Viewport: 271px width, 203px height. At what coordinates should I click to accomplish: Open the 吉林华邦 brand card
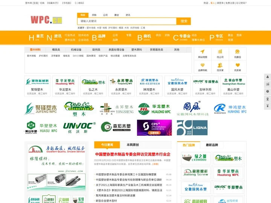point(206,86)
